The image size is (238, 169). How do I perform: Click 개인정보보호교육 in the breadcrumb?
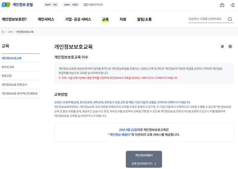pos(25,32)
